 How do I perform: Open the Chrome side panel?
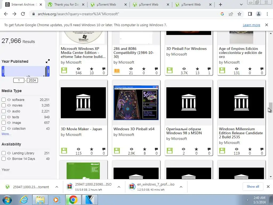250,14
